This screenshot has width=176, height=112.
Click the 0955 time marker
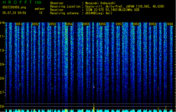(x=86, y=24)
